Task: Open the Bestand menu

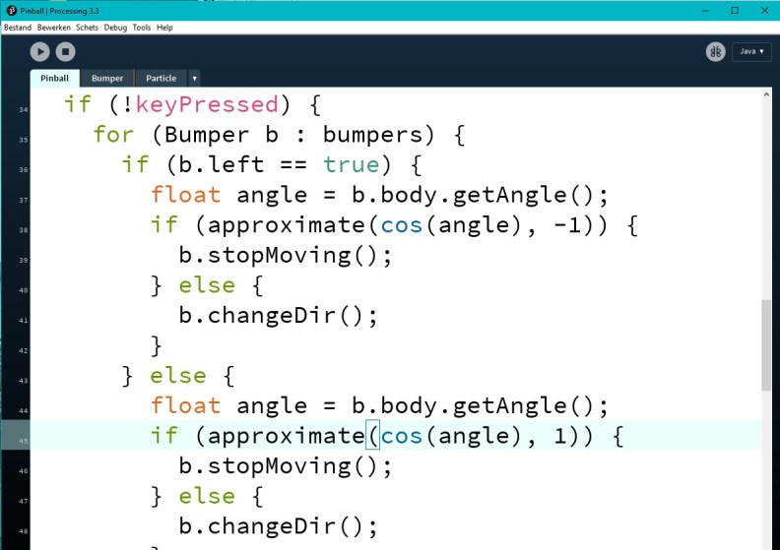Action: point(18,28)
